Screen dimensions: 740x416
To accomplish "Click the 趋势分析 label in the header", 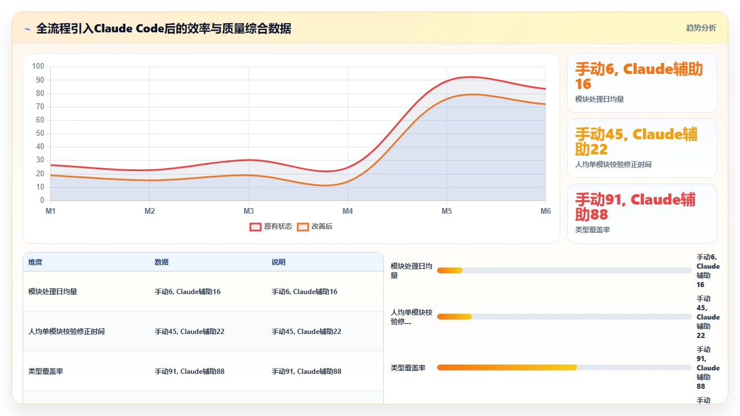I will (701, 28).
